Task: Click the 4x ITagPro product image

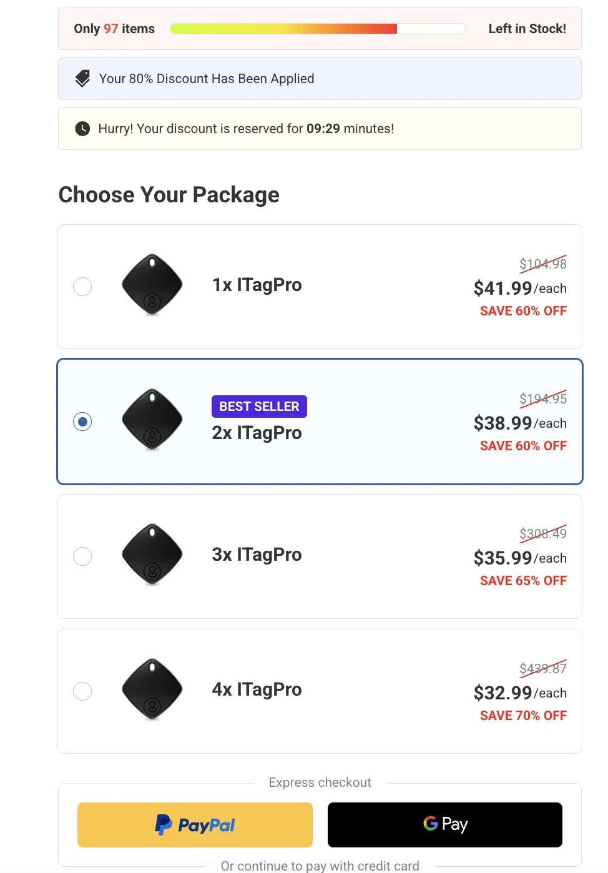Action: pyautogui.click(x=152, y=689)
